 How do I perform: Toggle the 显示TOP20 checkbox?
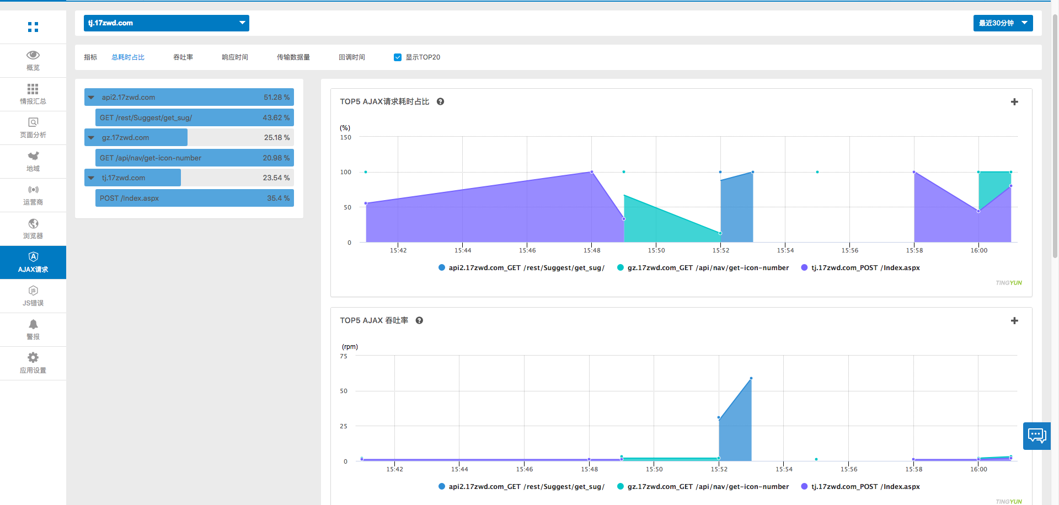pyautogui.click(x=398, y=57)
